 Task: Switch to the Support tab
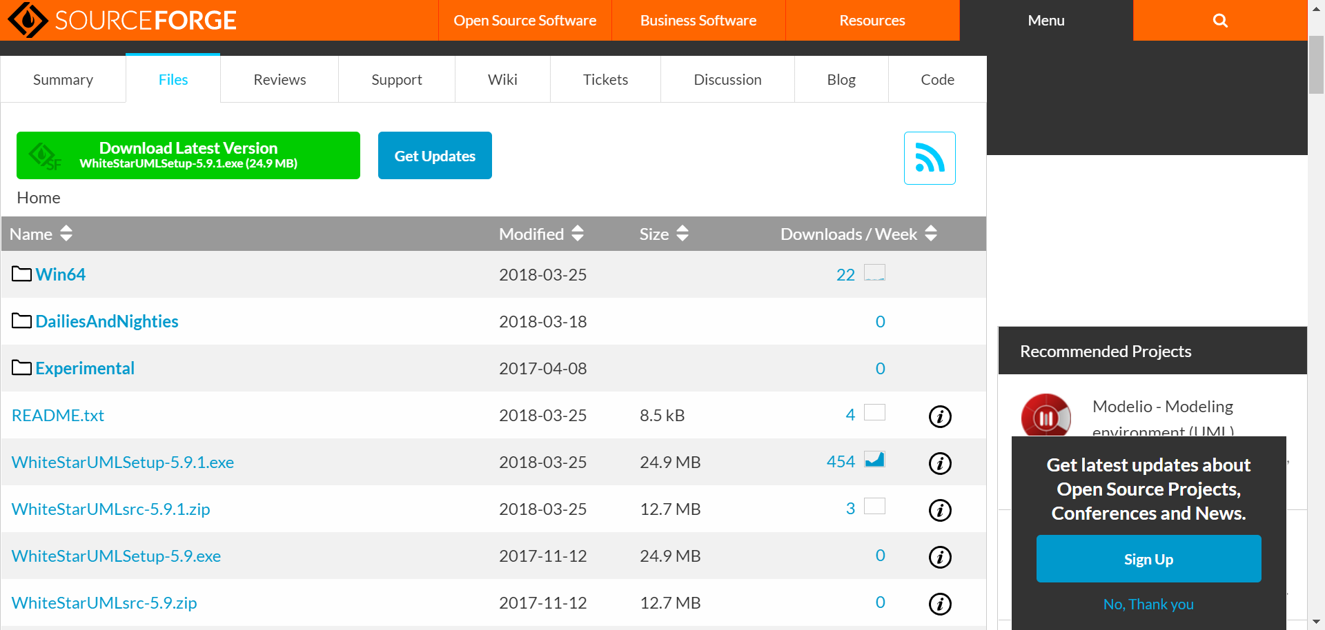tap(397, 79)
